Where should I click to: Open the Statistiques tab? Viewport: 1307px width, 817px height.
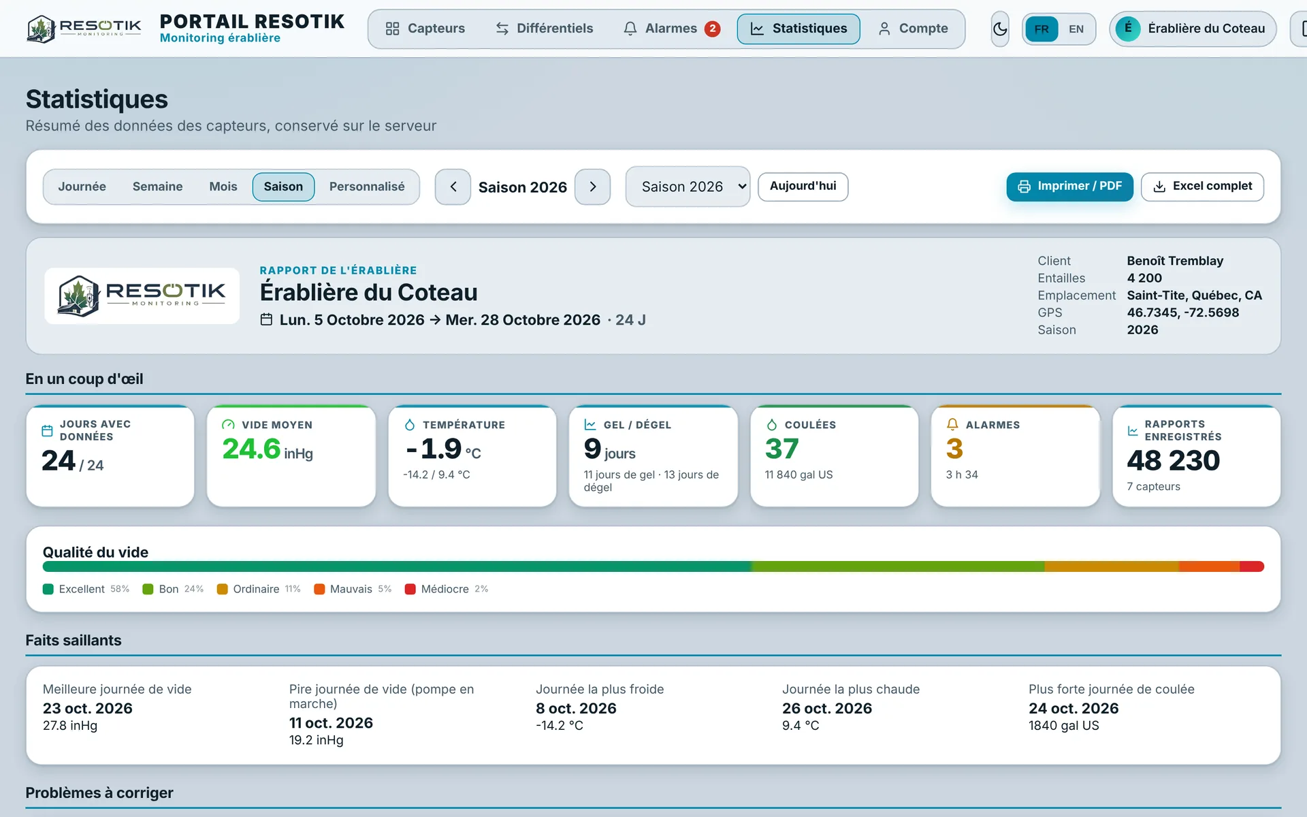pos(798,29)
